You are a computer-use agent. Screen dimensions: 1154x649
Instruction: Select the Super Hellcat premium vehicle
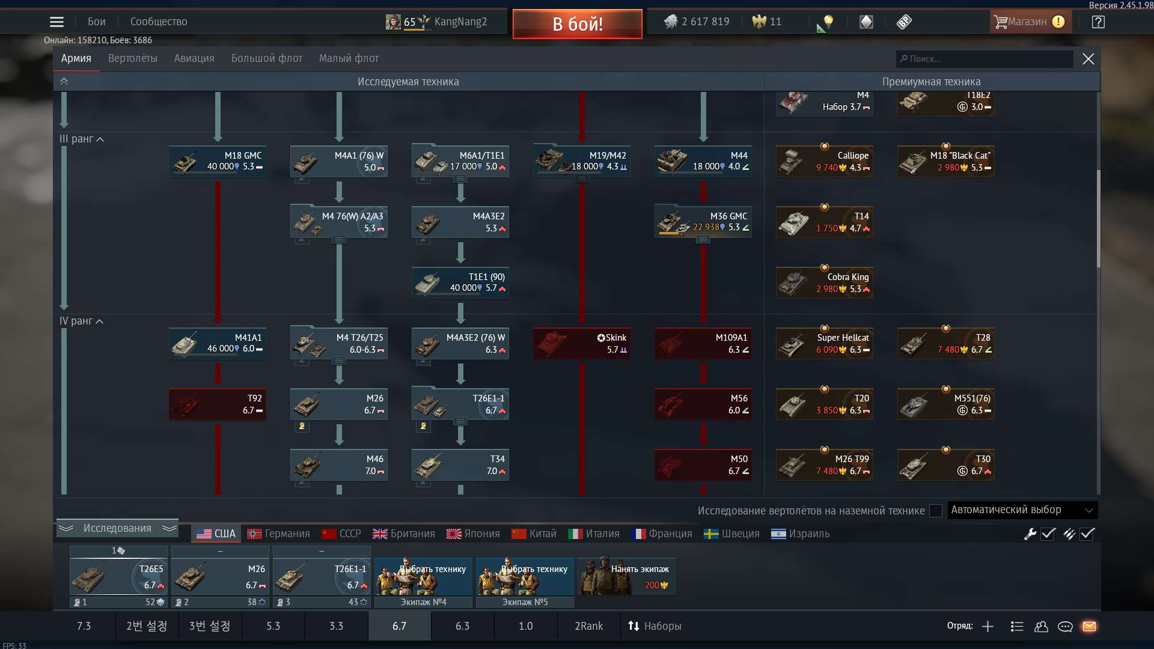[825, 343]
